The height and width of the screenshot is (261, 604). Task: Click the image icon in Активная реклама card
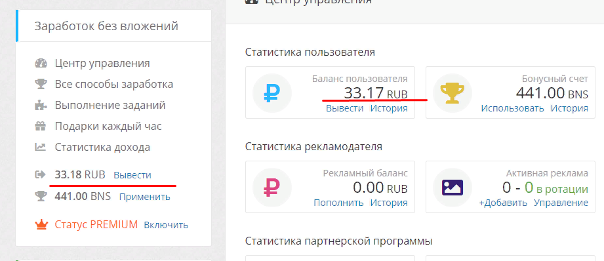pyautogui.click(x=453, y=187)
